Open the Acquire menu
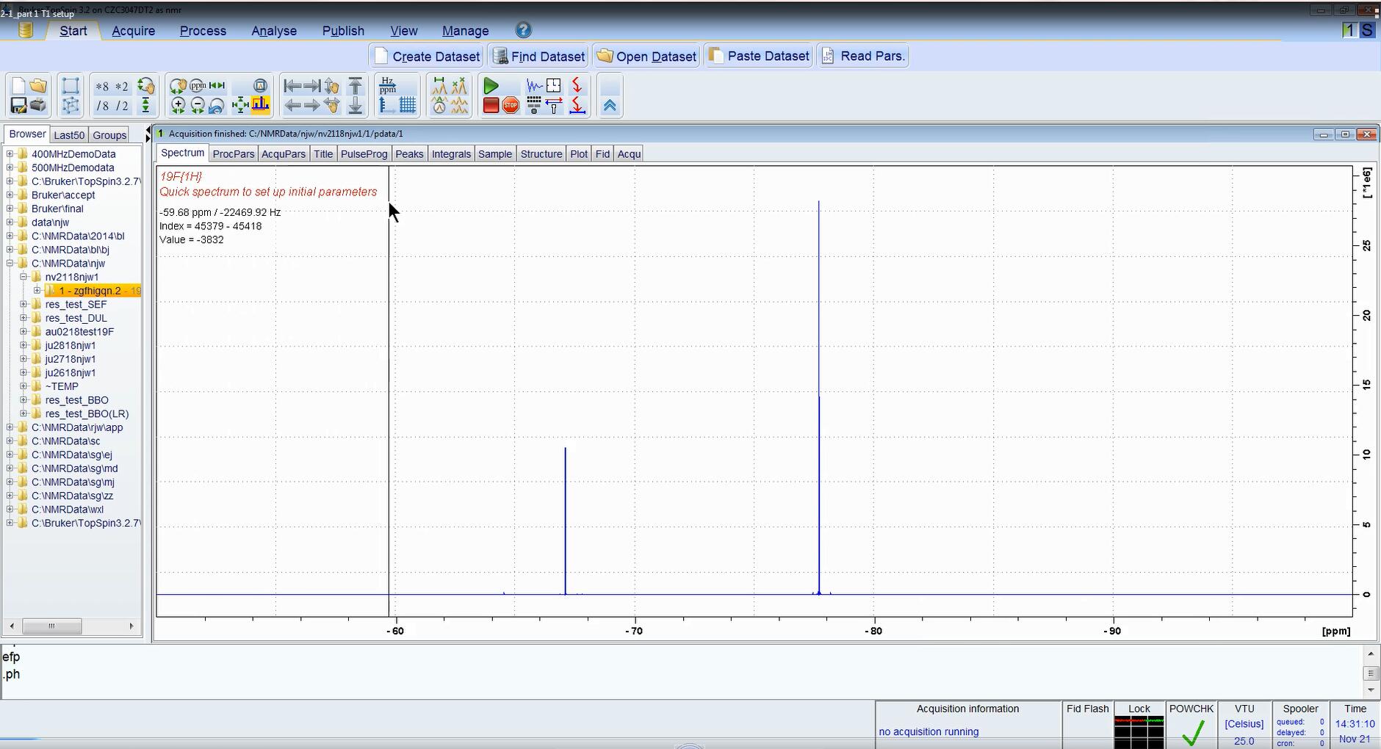 133,31
